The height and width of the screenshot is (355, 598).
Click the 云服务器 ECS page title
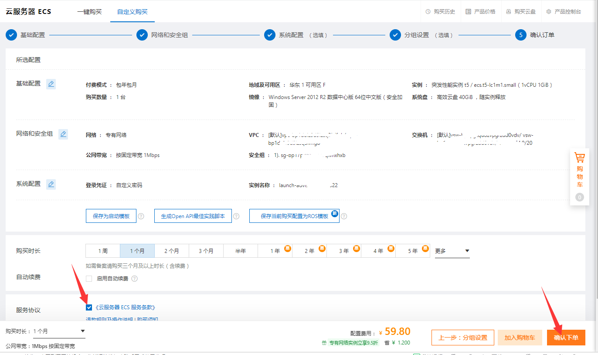click(28, 12)
